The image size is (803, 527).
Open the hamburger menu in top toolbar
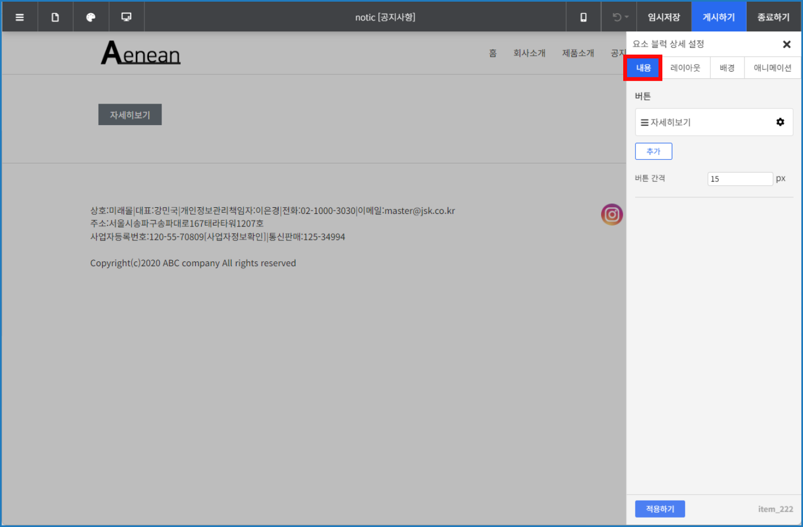19,17
